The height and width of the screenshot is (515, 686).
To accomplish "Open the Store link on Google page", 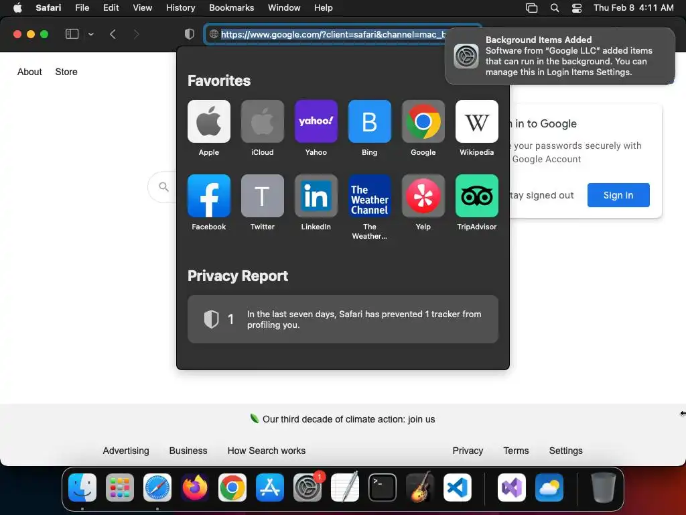I will coord(66,72).
